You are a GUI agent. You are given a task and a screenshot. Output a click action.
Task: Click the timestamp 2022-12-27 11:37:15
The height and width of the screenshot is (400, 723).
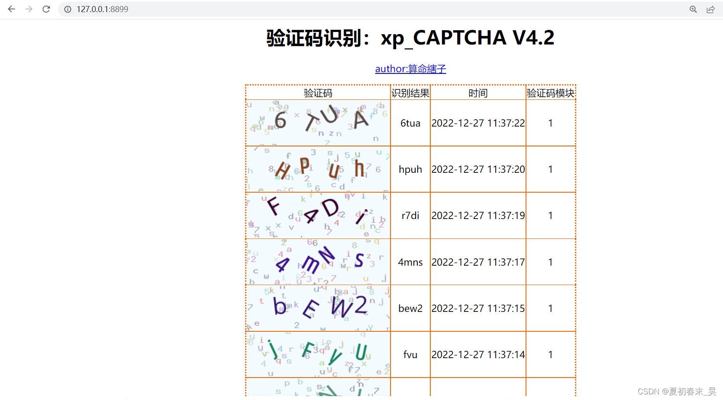coord(478,308)
